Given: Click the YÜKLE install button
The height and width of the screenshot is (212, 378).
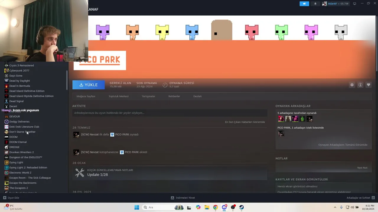Looking at the screenshot, I should [89, 85].
